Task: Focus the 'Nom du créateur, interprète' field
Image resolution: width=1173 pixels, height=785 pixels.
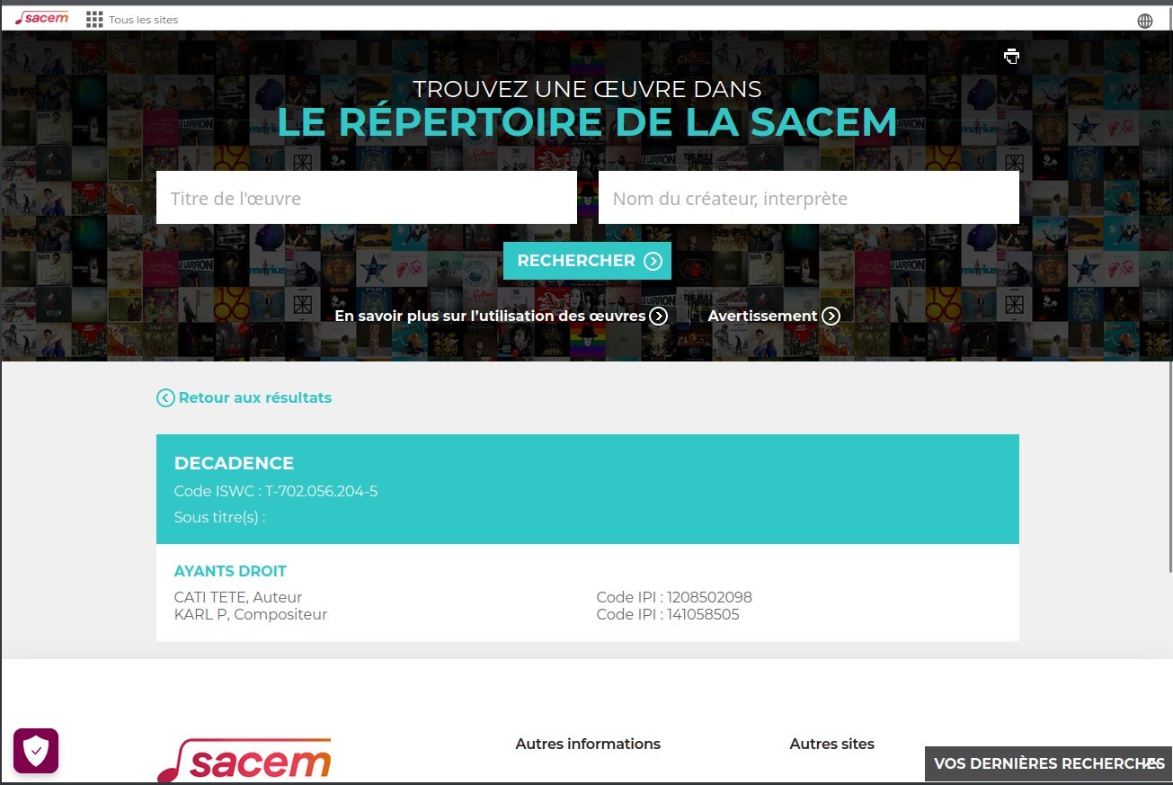Action: tap(809, 198)
